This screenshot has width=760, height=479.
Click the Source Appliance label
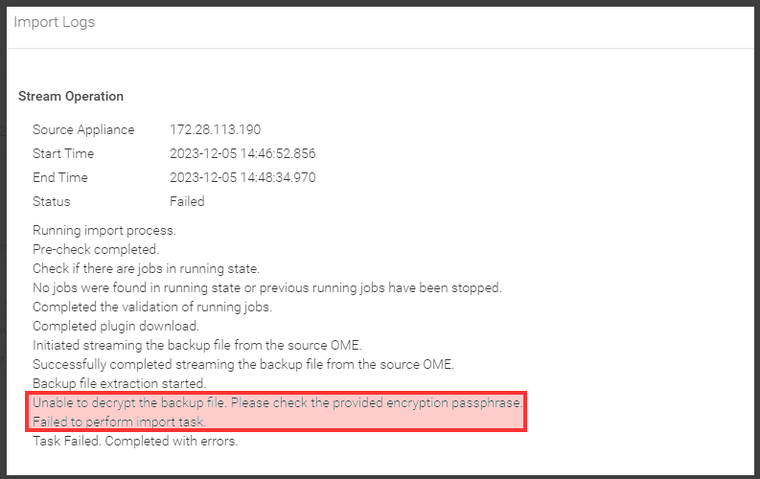point(83,129)
